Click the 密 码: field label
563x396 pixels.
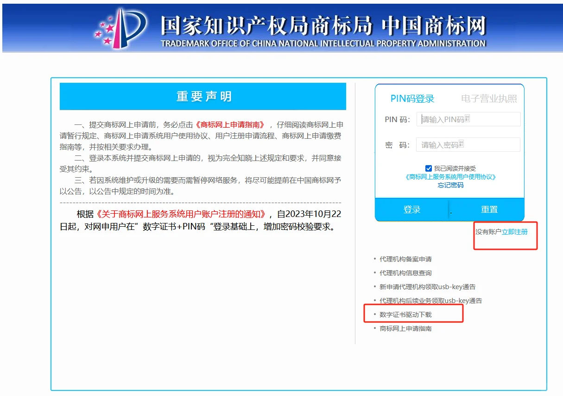[398, 145]
